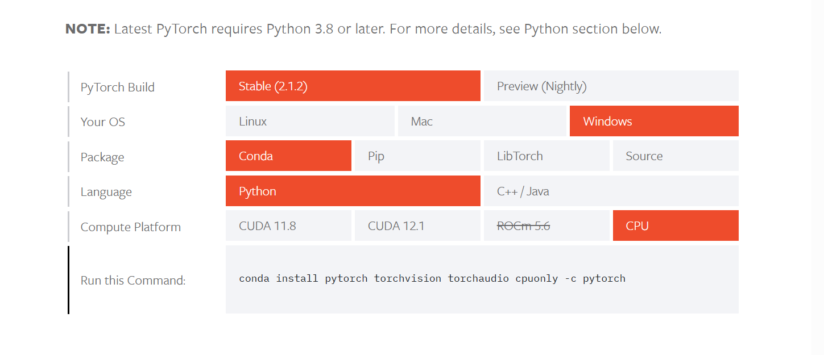
Task: Set language to C++ / Java
Action: point(611,191)
